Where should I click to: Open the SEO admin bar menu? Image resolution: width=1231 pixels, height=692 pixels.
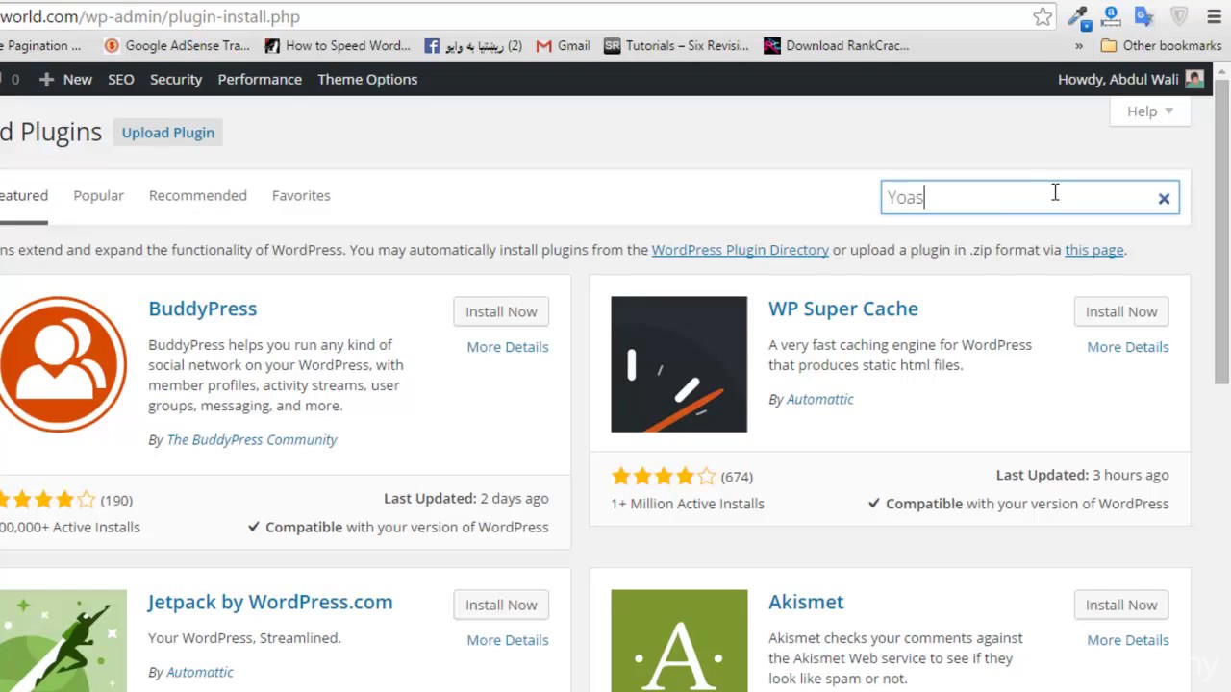[x=120, y=79]
